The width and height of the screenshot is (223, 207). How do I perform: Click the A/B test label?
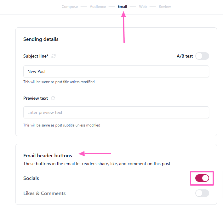185,56
